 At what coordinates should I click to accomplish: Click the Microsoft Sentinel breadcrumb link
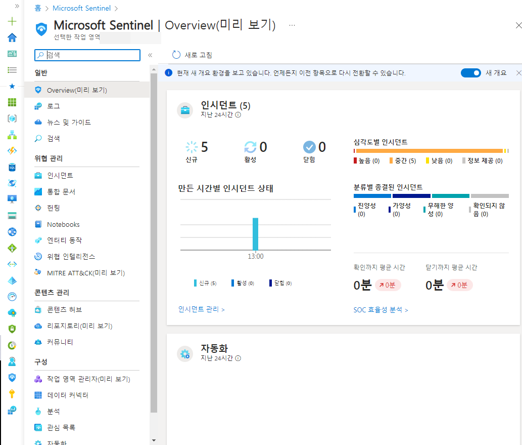[x=81, y=8]
